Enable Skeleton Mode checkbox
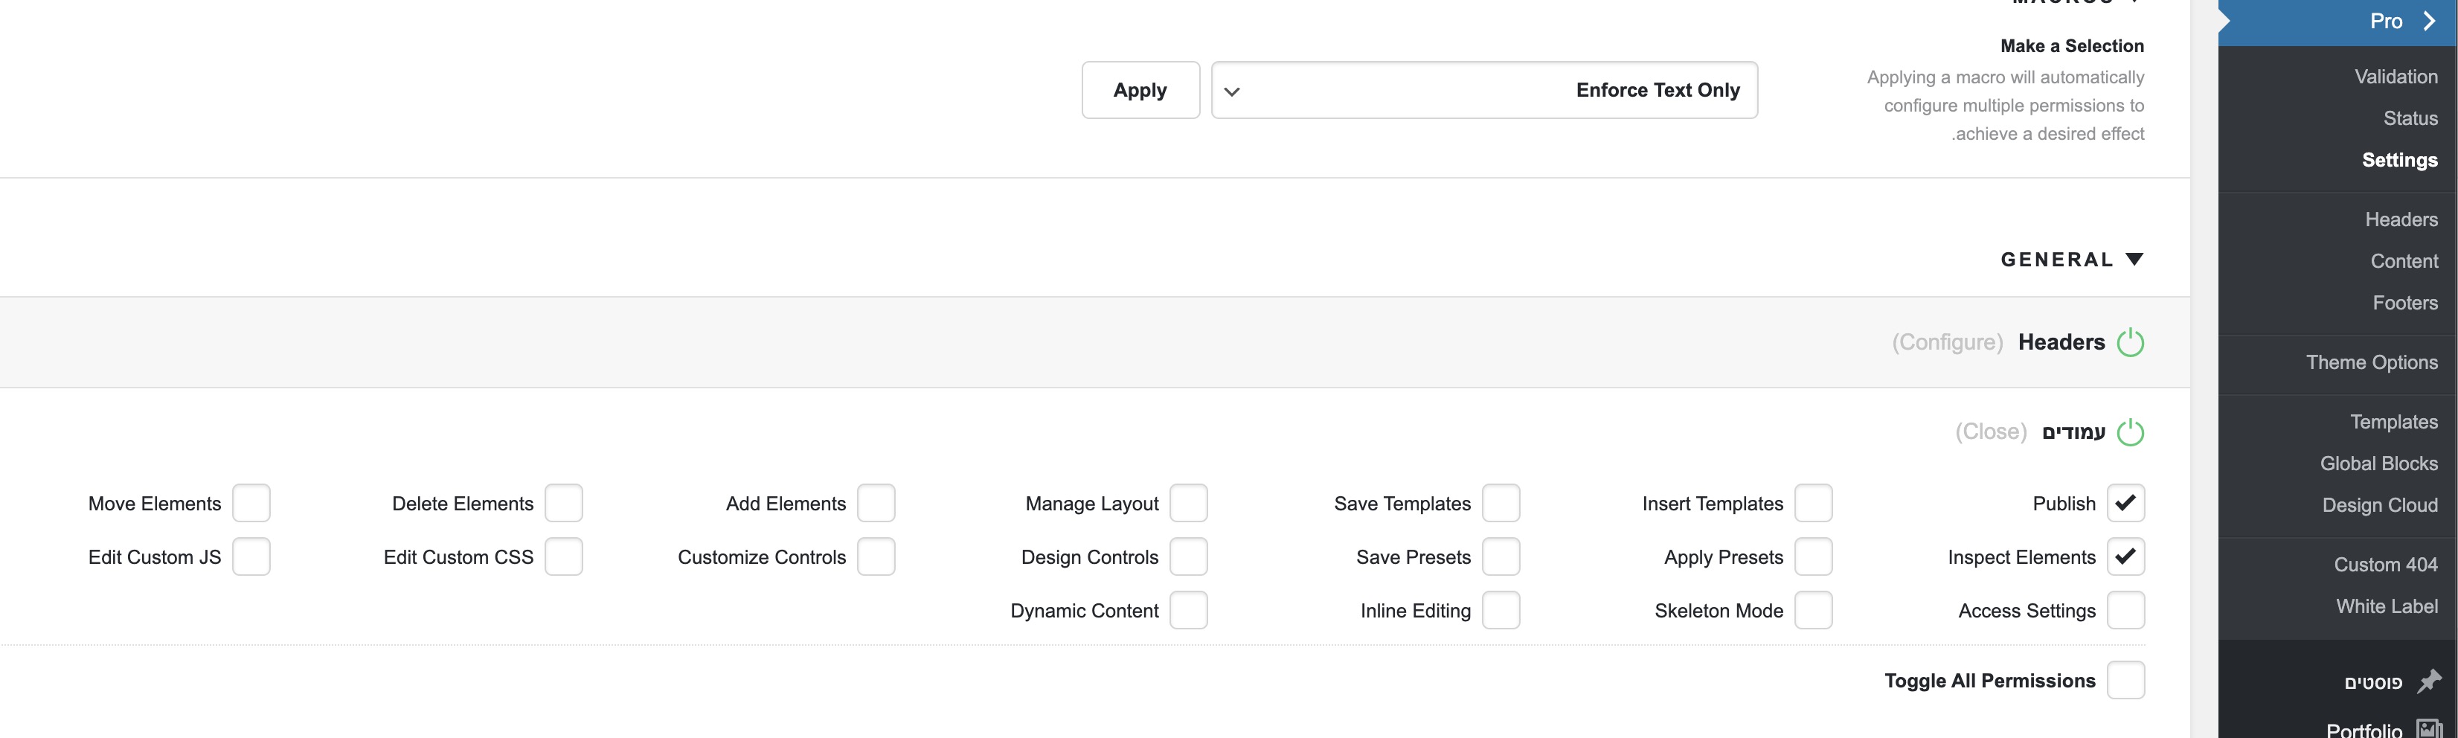This screenshot has height=738, width=2458. (1813, 610)
